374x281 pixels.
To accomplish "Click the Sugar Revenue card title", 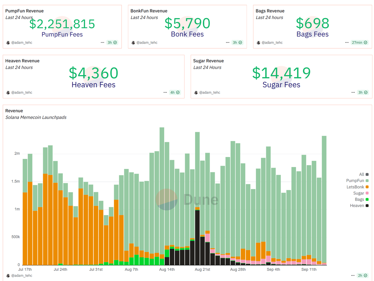I will point(209,61).
